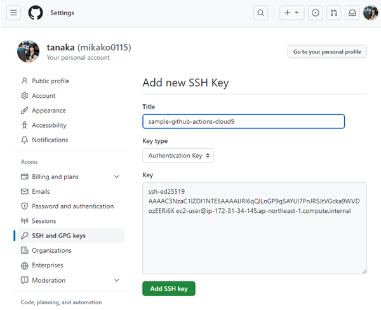Open the Key type Authentication Key dropdown
The height and width of the screenshot is (310, 381).
point(178,156)
